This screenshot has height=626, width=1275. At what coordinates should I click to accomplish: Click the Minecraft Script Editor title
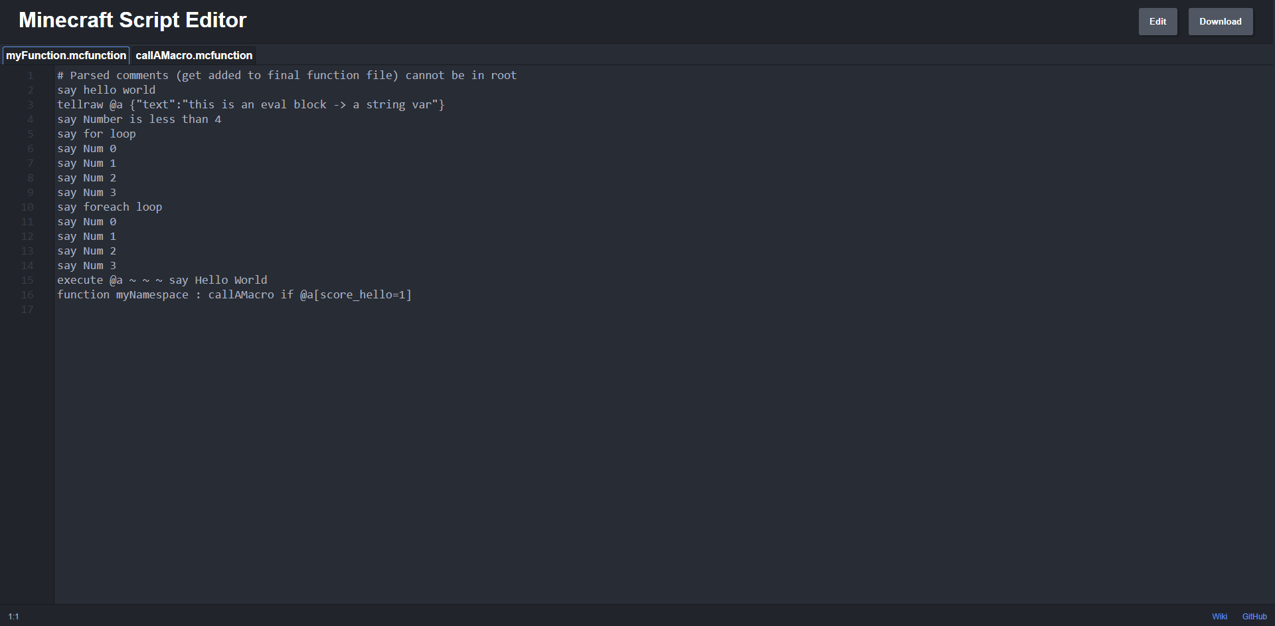coord(133,20)
